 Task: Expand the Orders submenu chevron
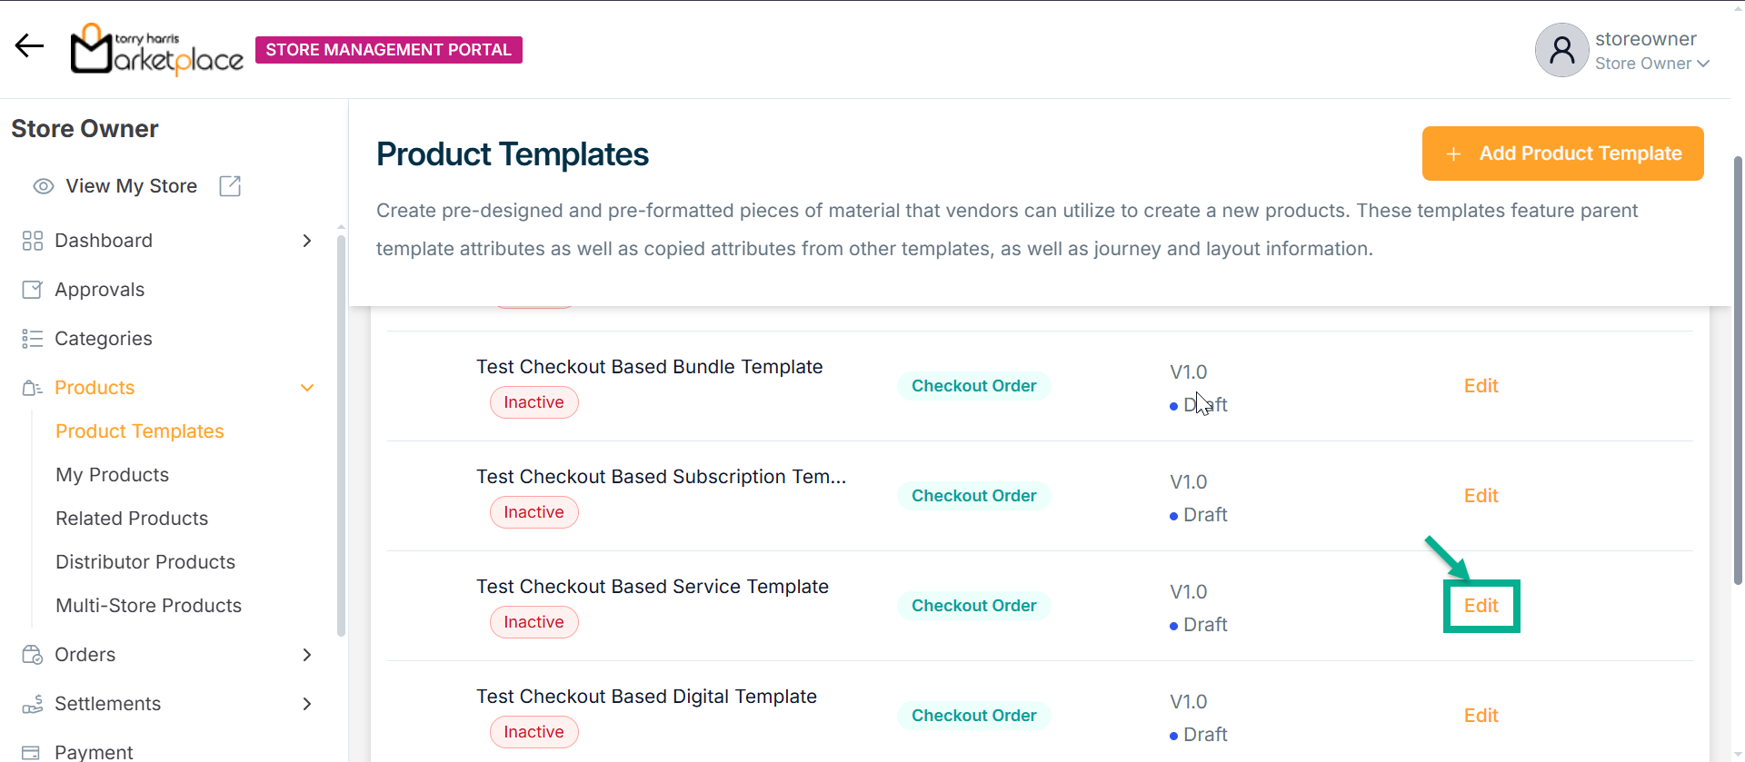[x=307, y=655]
